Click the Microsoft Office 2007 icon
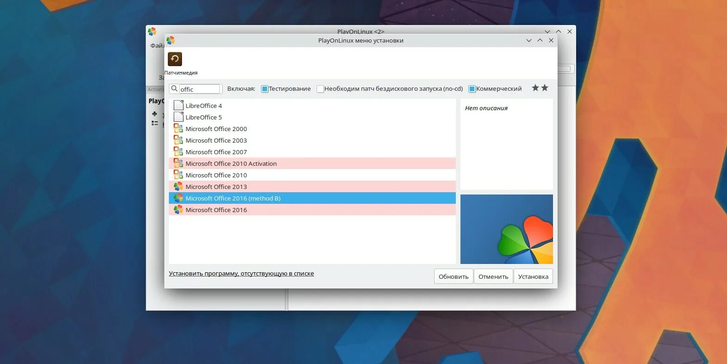This screenshot has width=727, height=364. coord(178,151)
